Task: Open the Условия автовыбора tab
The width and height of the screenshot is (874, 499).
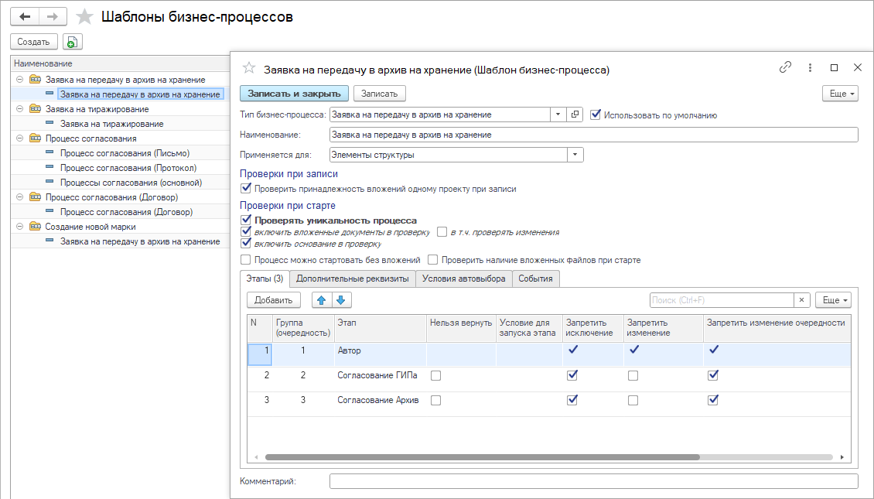Action: point(464,279)
